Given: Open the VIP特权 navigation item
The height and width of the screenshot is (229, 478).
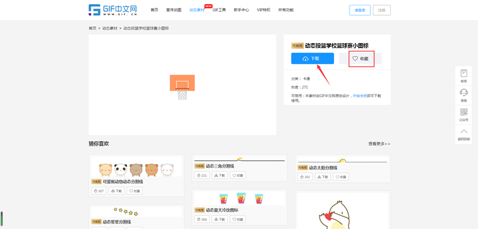Looking at the screenshot, I should [x=263, y=10].
